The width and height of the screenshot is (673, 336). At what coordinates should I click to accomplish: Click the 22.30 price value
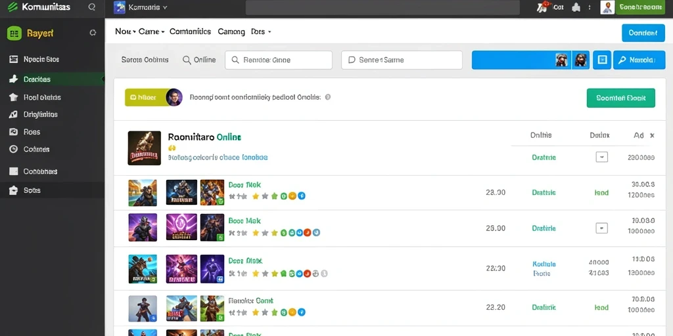click(x=496, y=268)
